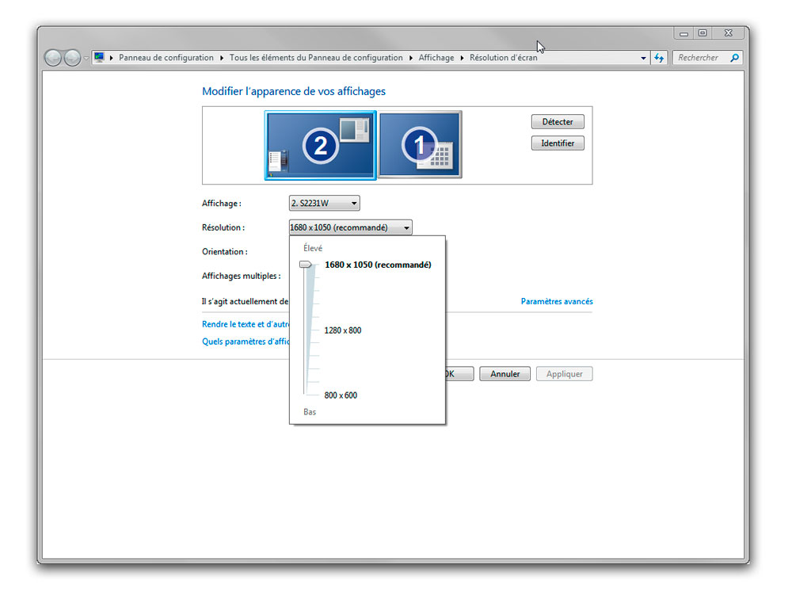
Task: Expand arrow before Résolution d'écran breadcrumb
Action: click(462, 58)
